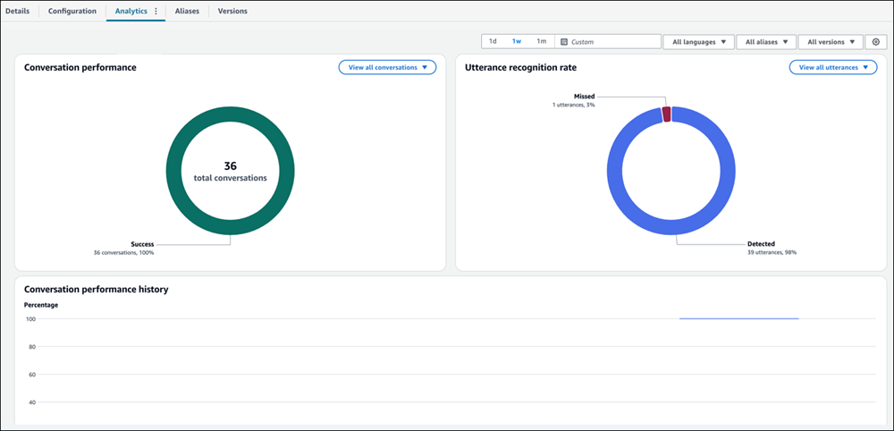The image size is (894, 431).
Task: Switch to the Details tab
Action: [18, 12]
